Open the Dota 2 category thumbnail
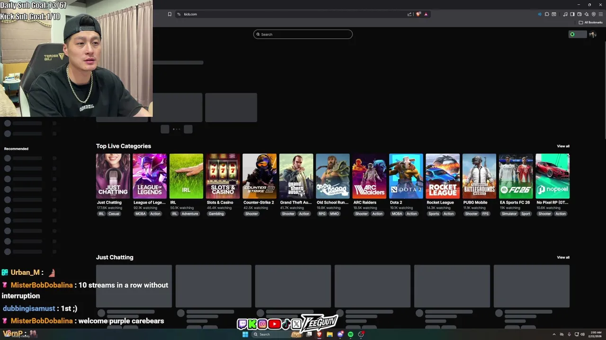Screen dimensions: 606x340 406,176
